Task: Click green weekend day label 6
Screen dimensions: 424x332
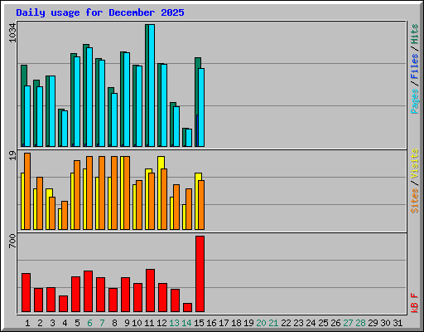Action: pyautogui.click(x=89, y=323)
